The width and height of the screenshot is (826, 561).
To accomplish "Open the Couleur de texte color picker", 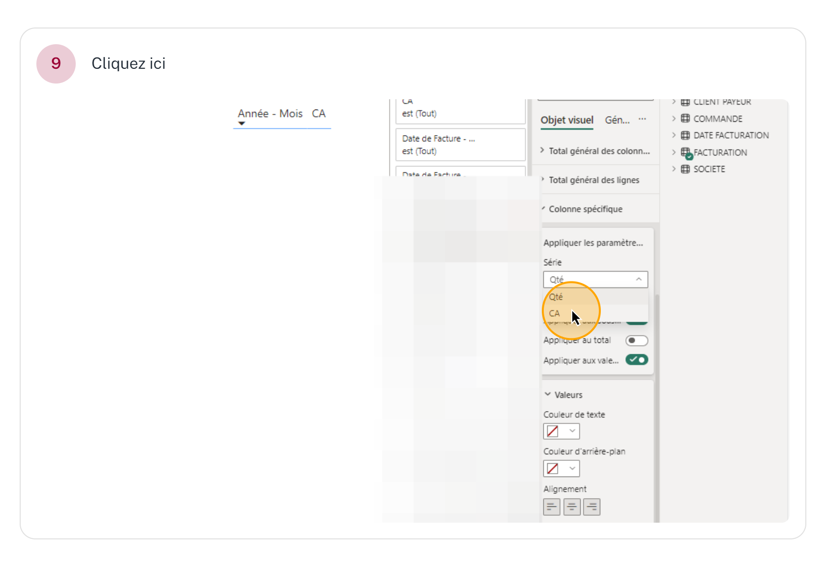I will click(x=561, y=431).
